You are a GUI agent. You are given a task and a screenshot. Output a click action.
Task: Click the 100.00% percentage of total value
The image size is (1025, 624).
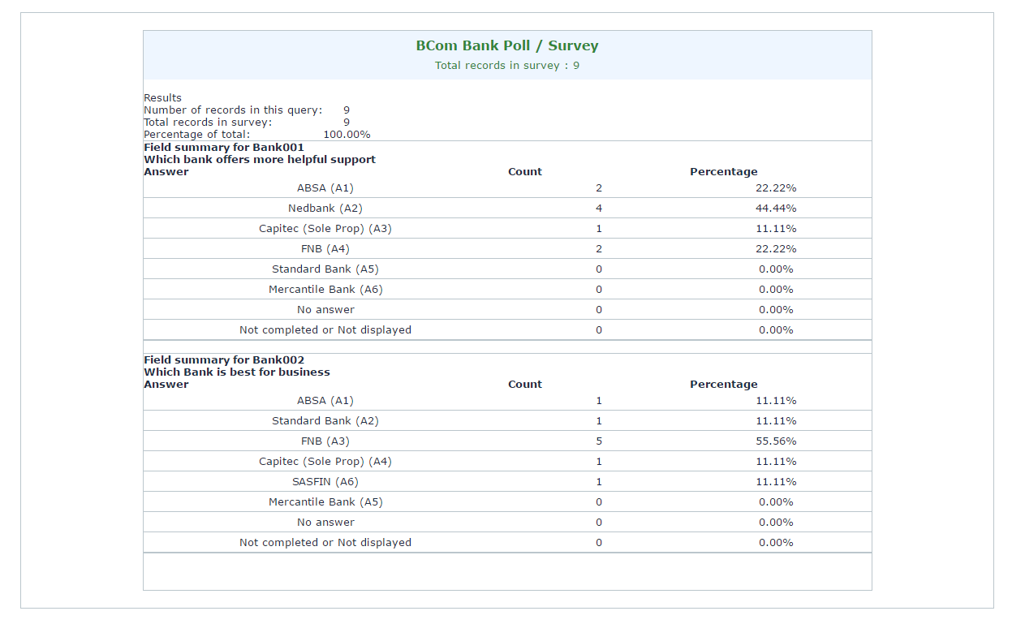[347, 135]
